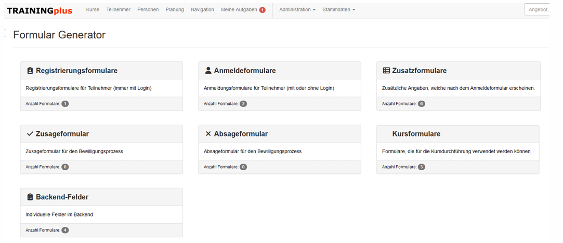Click the Absageformular X icon

208,133
